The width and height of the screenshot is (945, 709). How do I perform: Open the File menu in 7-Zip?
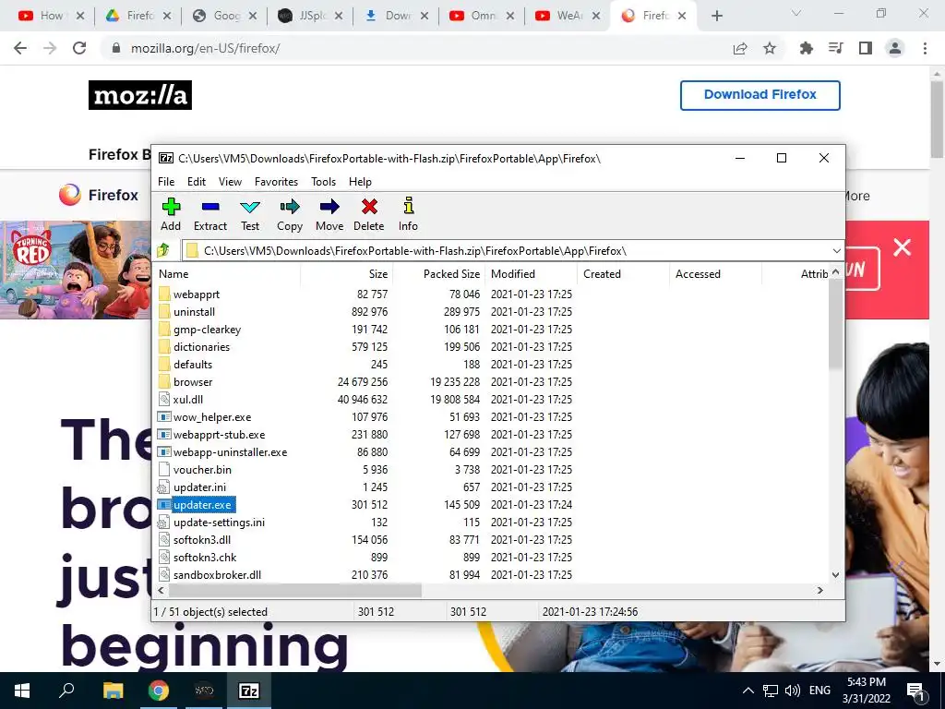click(166, 182)
